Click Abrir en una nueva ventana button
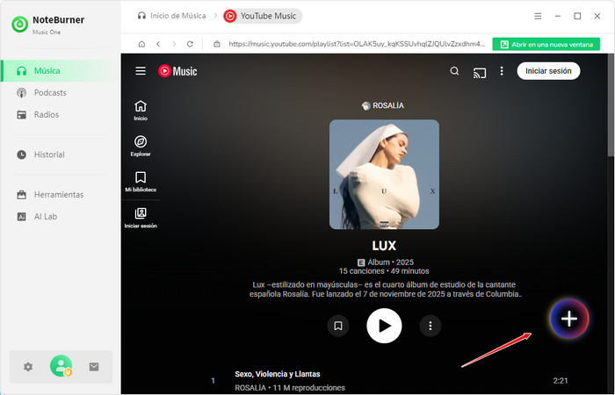 tap(546, 44)
